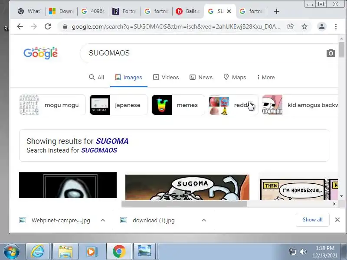Go to the Google logo homepage
Screen dimensions: 347x260
click(x=40, y=53)
